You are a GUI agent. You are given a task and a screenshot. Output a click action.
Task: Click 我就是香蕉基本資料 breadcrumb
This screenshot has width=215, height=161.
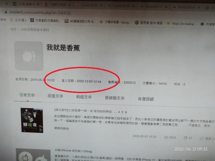[x=35, y=30]
